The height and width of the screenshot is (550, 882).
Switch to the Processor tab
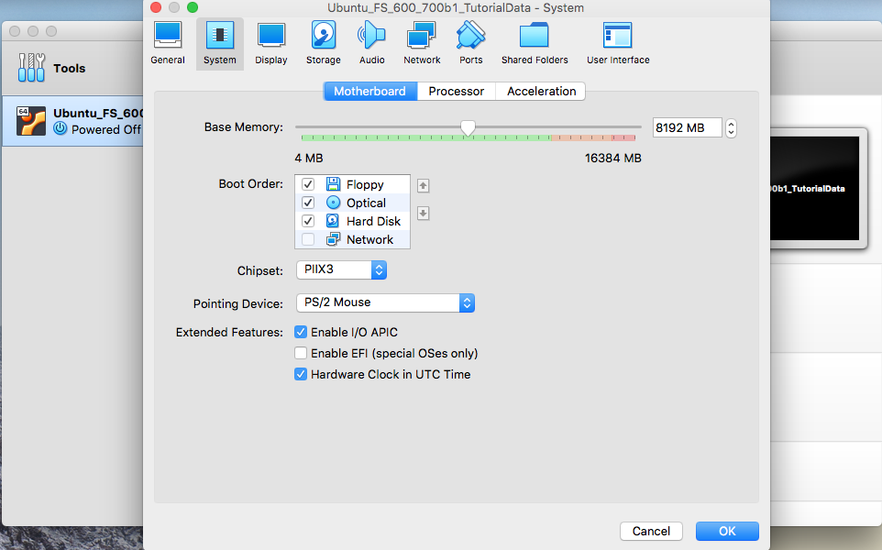(x=456, y=92)
